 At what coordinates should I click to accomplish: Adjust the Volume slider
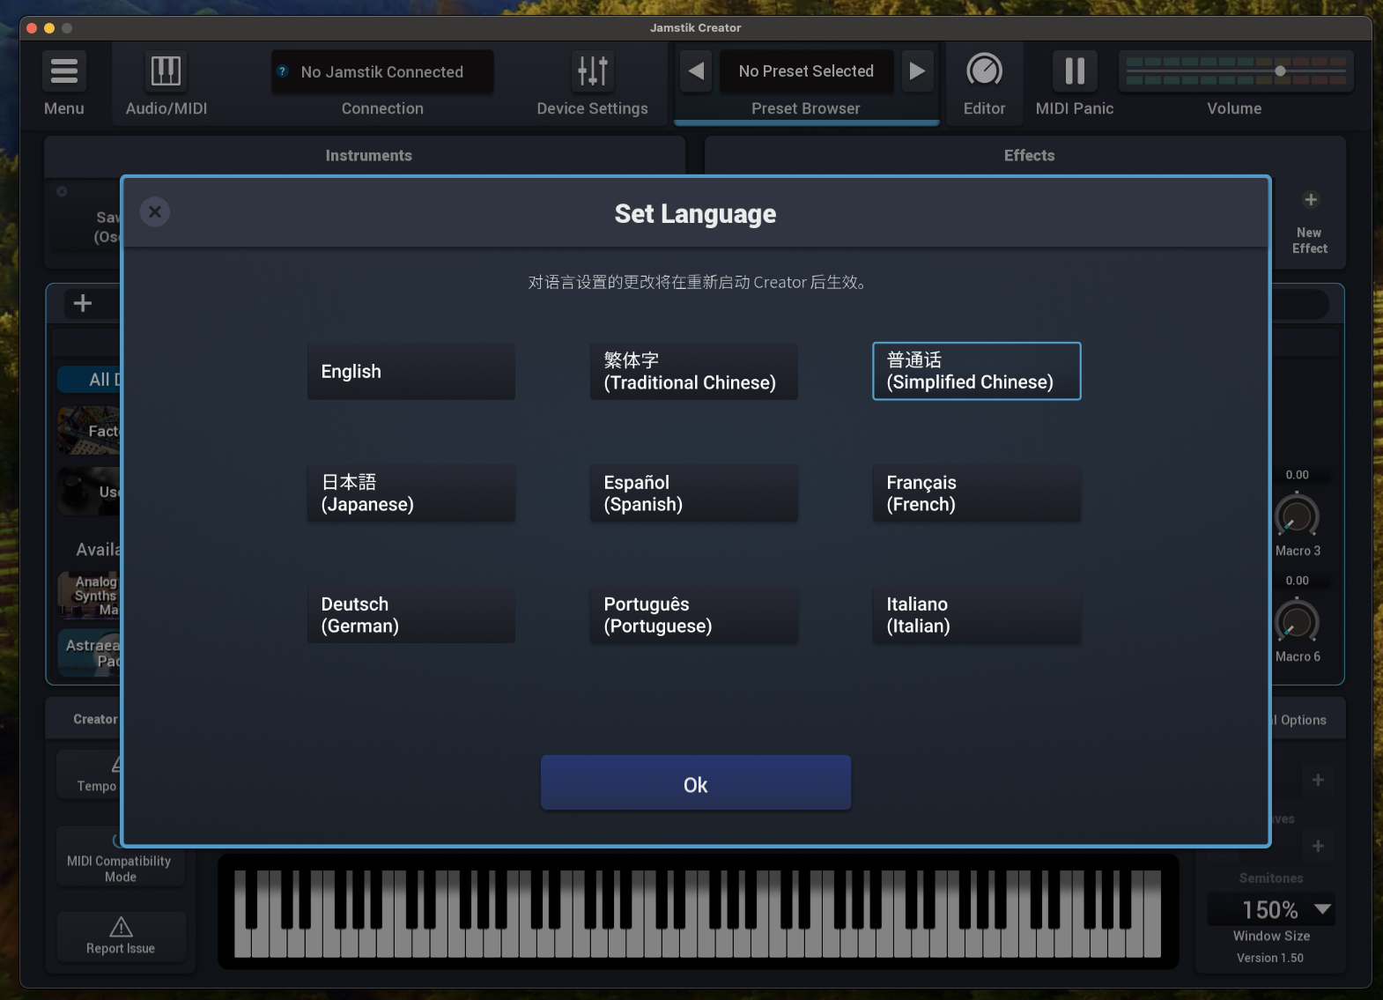pos(1235,71)
